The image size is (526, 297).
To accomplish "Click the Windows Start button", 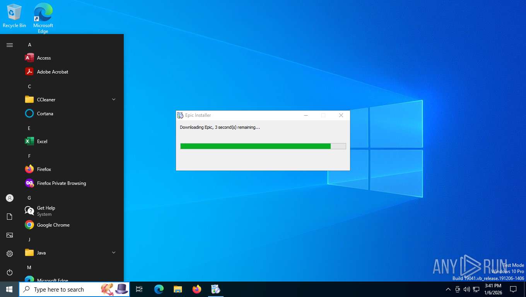I will coord(9,289).
